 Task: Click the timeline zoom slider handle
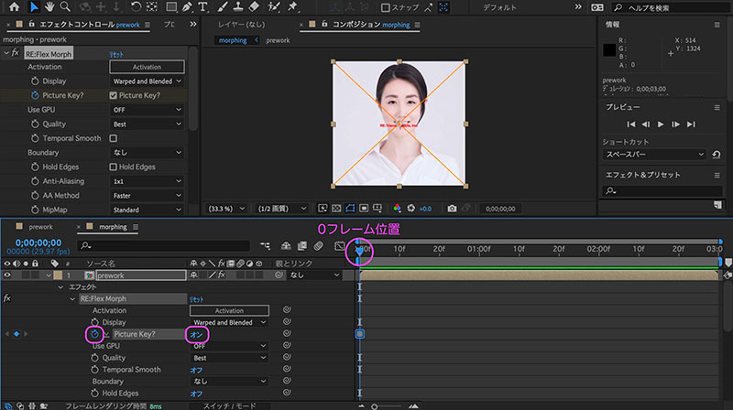coord(374,406)
